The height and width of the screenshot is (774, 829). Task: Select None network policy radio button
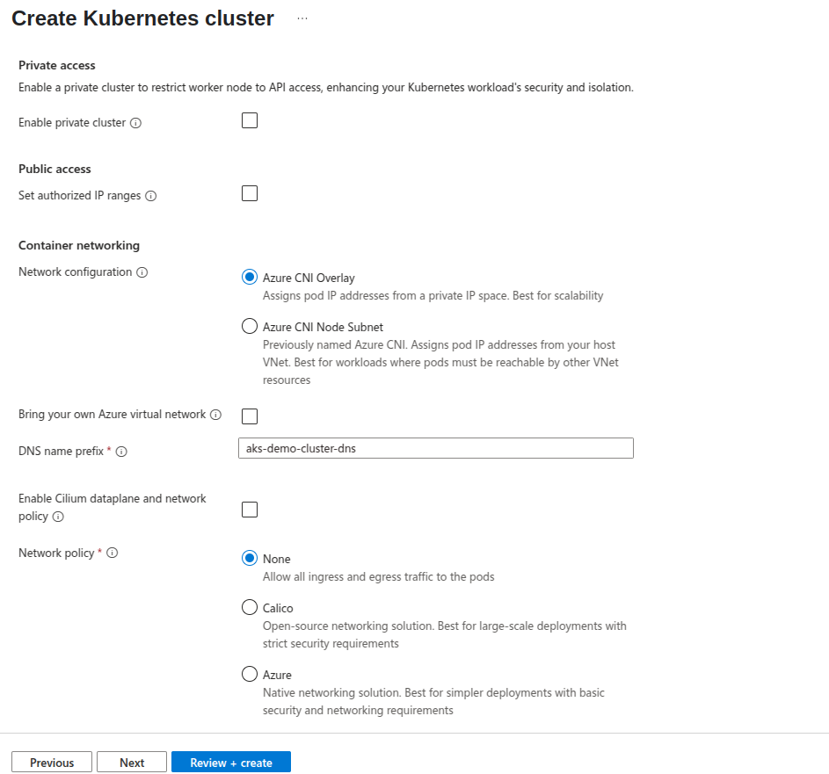(250, 558)
